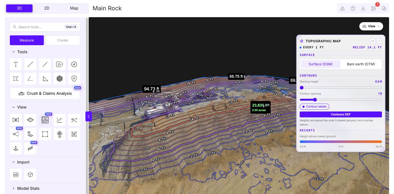Open the 180 degree view icon
The height and width of the screenshot is (194, 394).
[x=59, y=134]
